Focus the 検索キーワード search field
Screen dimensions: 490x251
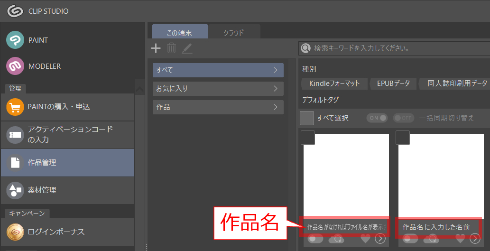[394, 48]
